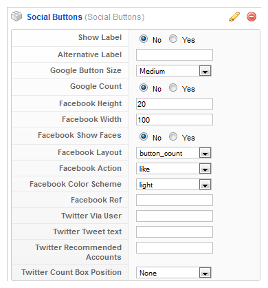Choose Yes for Facebook Show Faces

coord(173,136)
